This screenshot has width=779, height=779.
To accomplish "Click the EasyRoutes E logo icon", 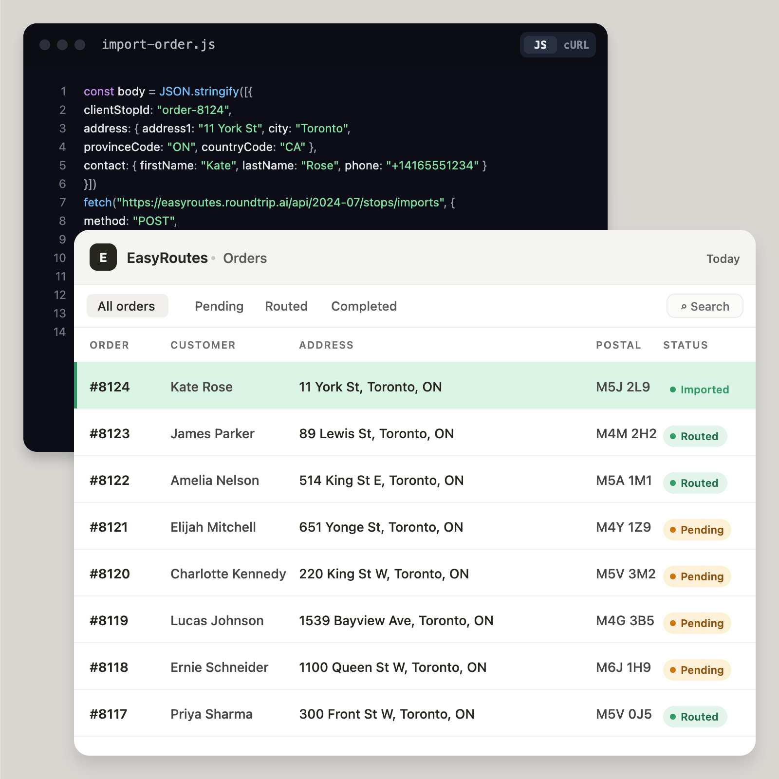I will tap(103, 257).
